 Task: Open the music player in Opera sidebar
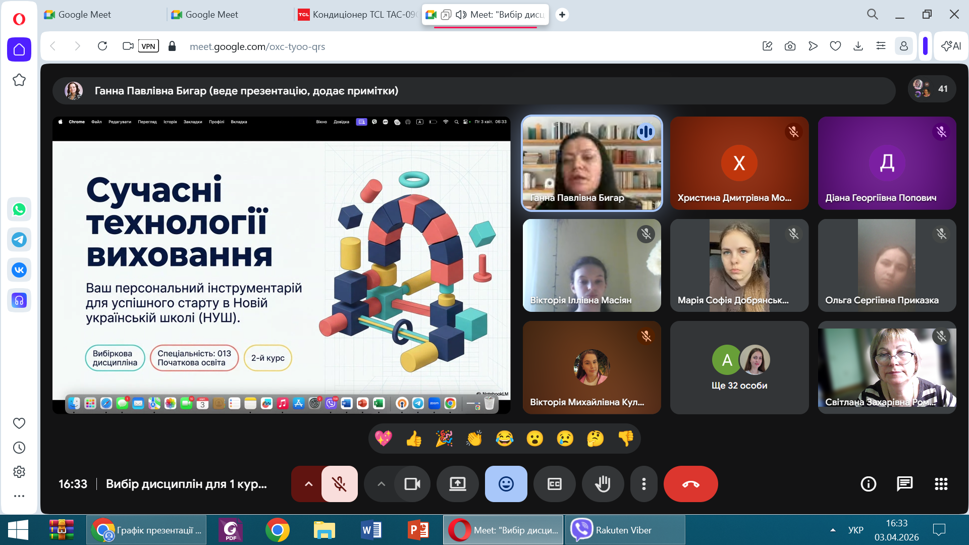[x=19, y=301]
